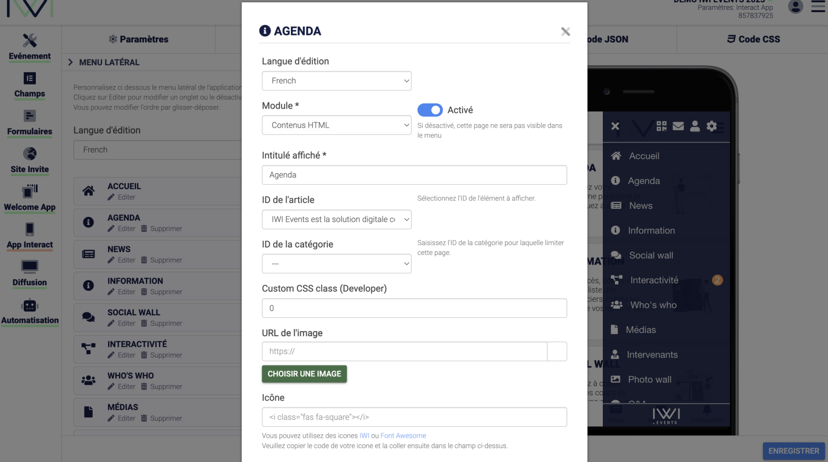Screen dimensions: 828x462
Task: Click Supprimer under Médias
Action: (x=161, y=418)
